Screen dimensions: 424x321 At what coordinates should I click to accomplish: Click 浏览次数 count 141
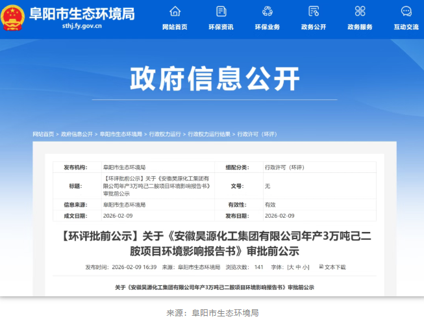pos(259,267)
